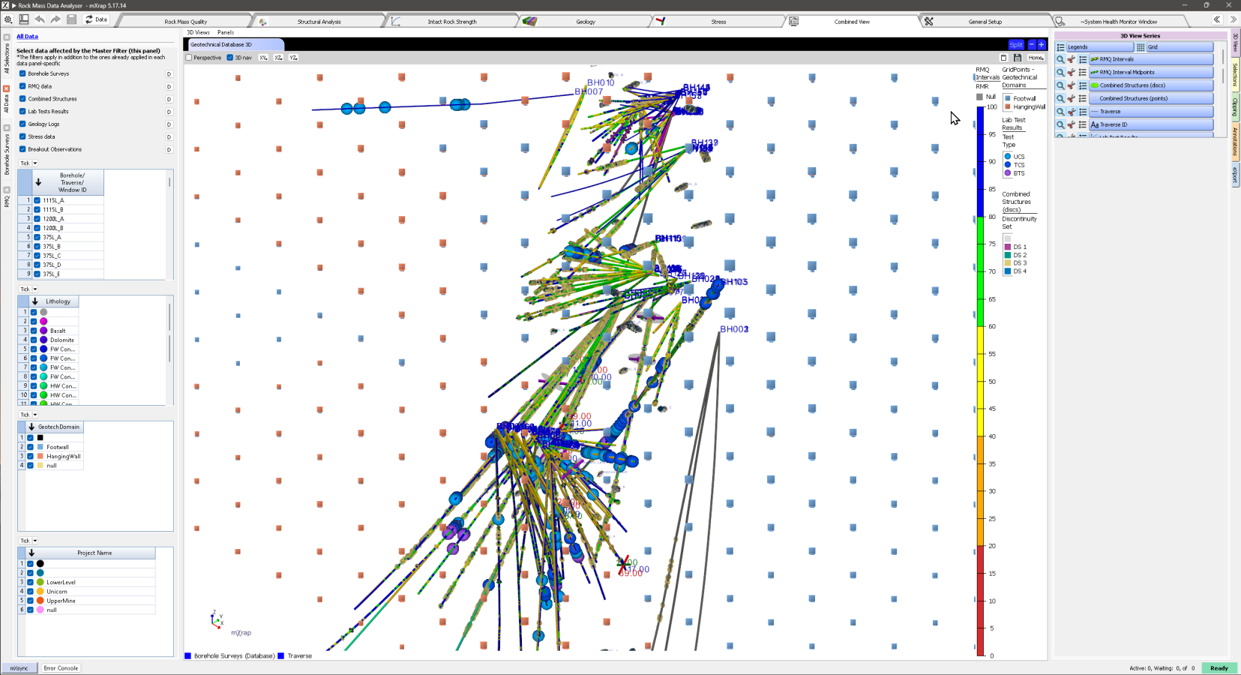Open the Panels menu
This screenshot has height=675, width=1241.
pos(226,32)
